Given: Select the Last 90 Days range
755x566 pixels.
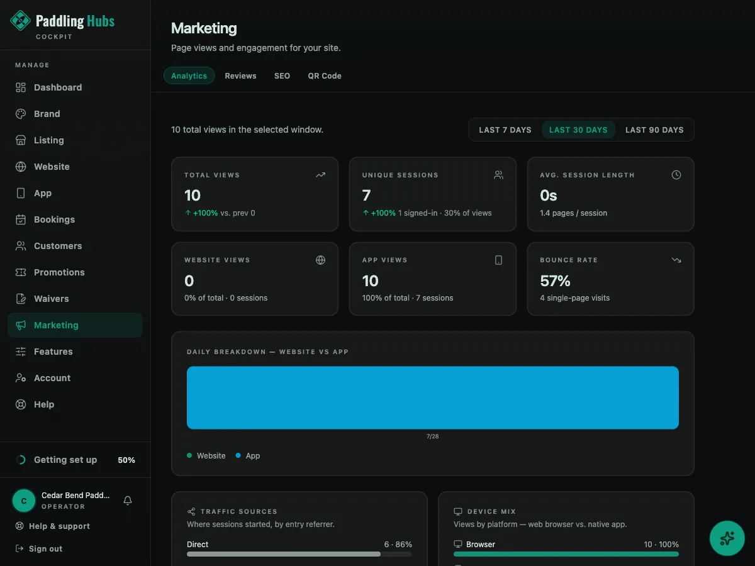Looking at the screenshot, I should tap(654, 130).
